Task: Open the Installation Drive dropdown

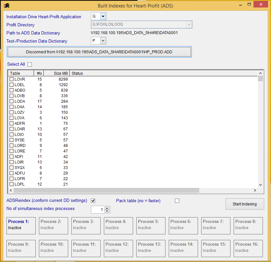Action: (x=103, y=17)
